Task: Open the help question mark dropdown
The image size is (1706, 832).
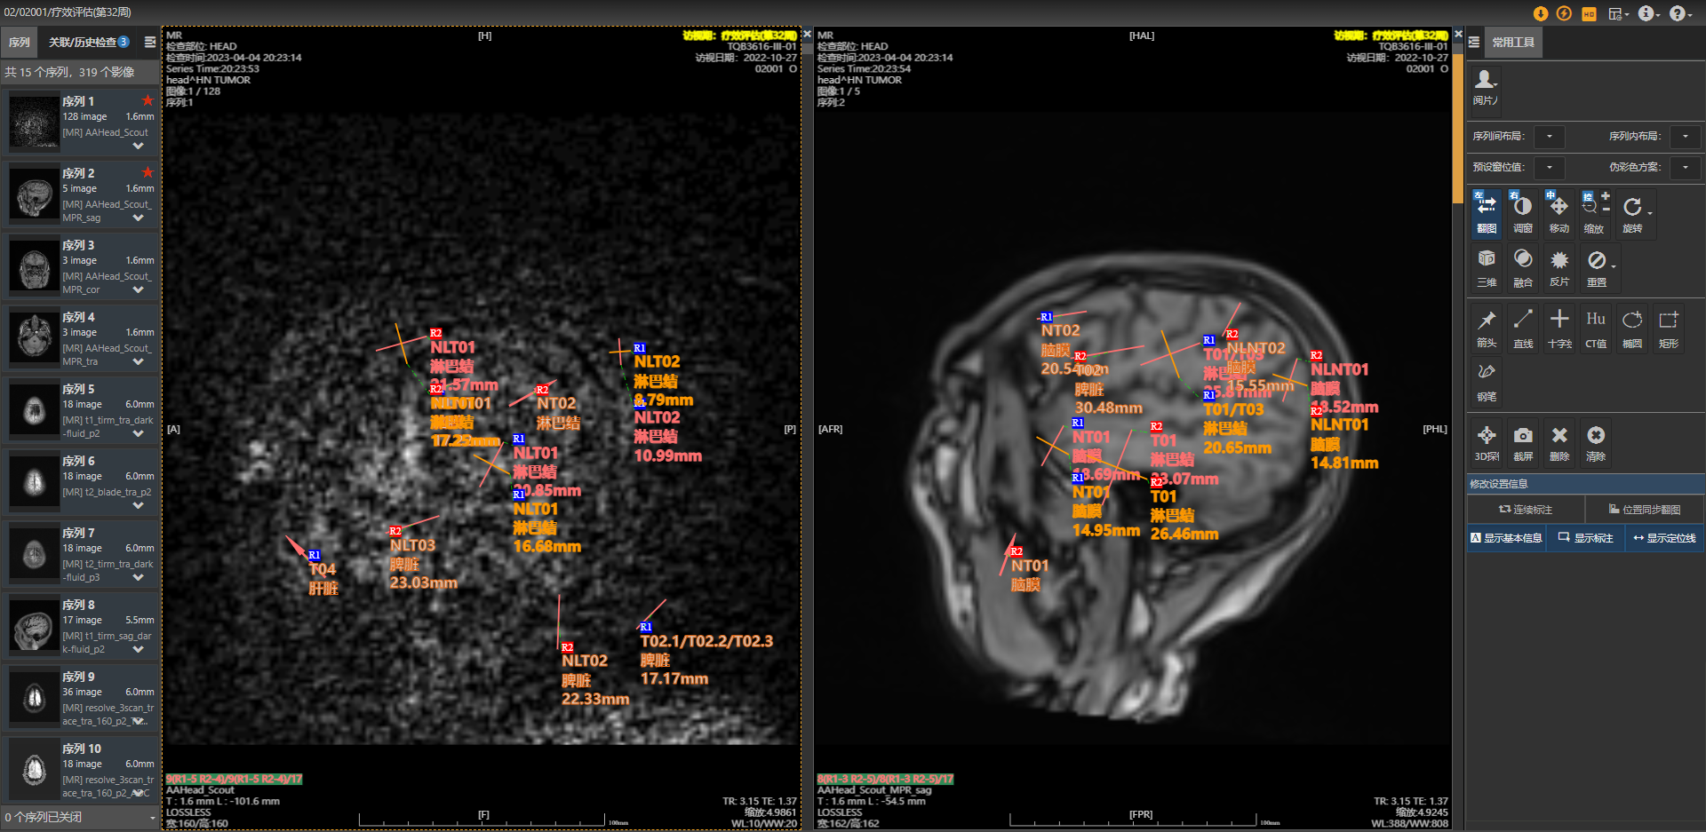Action: (x=1680, y=13)
